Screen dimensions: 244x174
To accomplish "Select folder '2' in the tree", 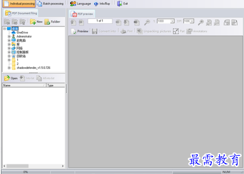I will coord(18,64).
